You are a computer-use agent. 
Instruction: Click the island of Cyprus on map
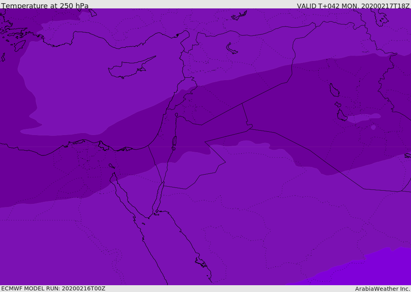131,68
